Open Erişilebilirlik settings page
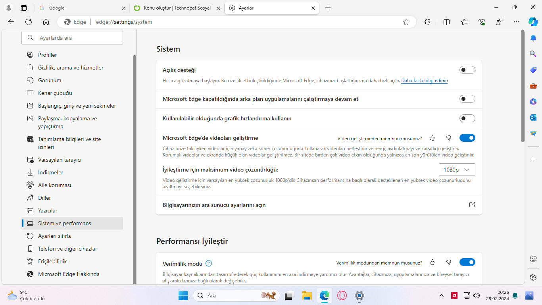This screenshot has height=305, width=542. coord(72,261)
